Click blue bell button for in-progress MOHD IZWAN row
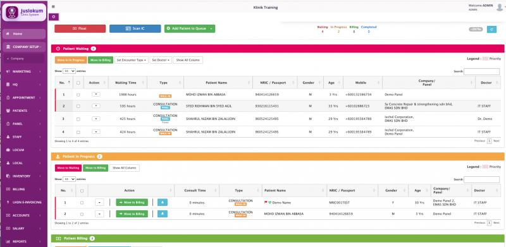 163,214
